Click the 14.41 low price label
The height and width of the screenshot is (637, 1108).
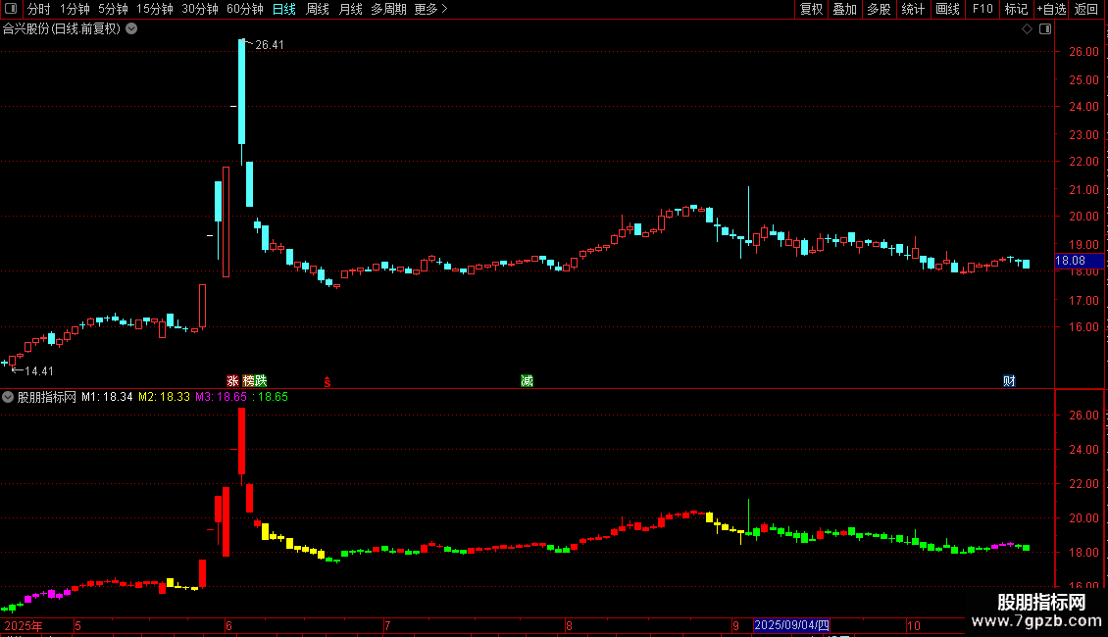pyautogui.click(x=39, y=371)
